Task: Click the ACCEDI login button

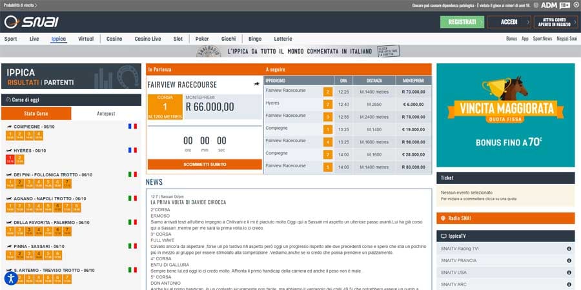Action: [509, 22]
